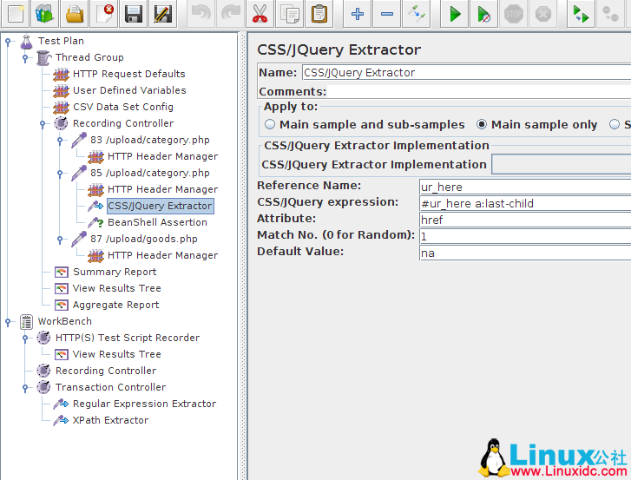Collapse the Thread Group node

26,57
